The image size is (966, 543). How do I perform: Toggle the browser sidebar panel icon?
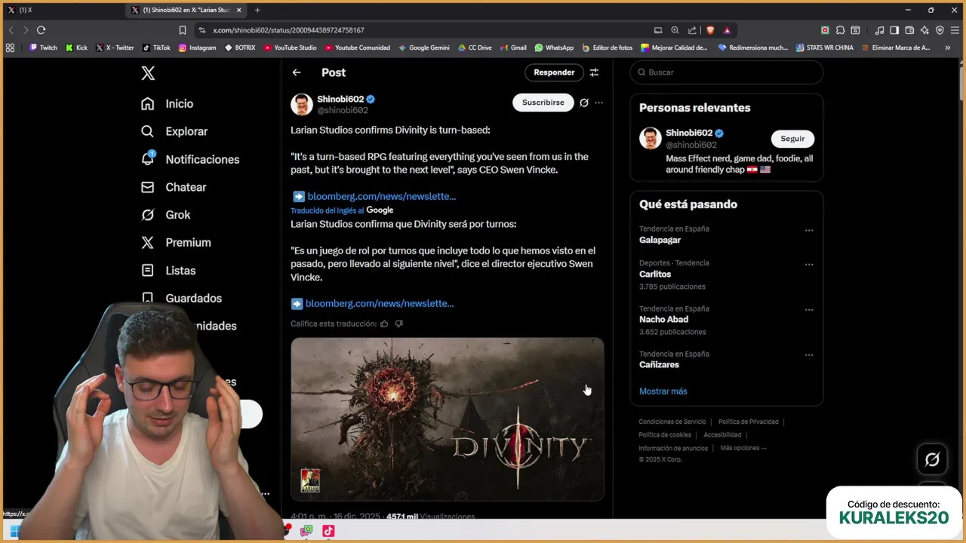[894, 30]
